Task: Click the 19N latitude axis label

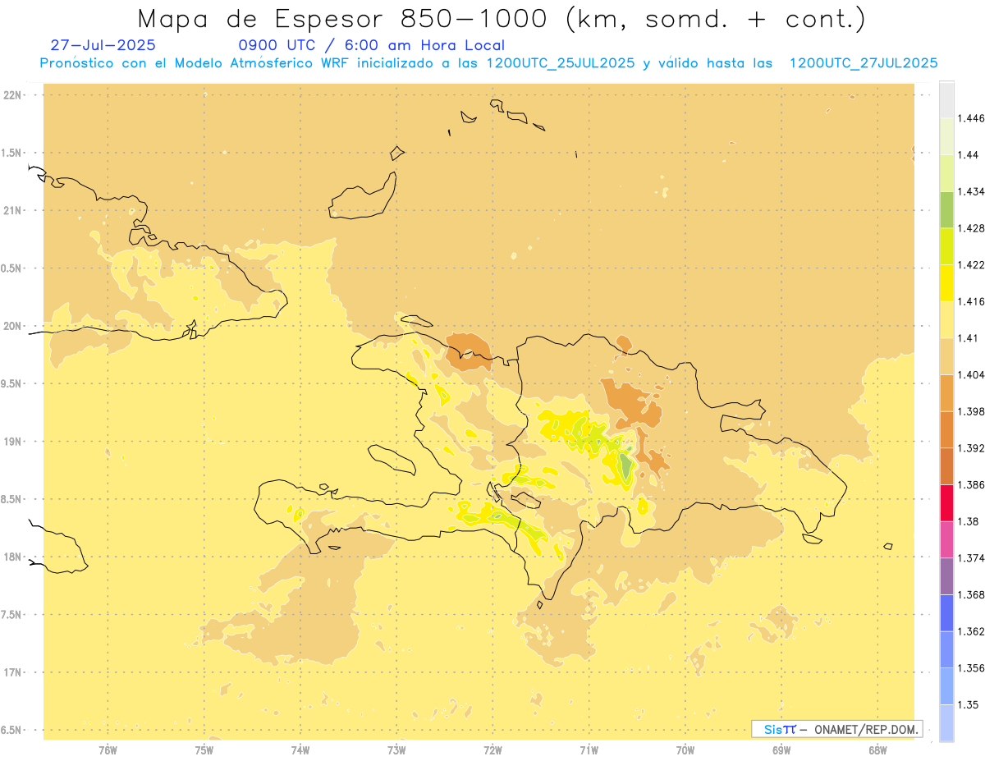Action: (x=14, y=442)
